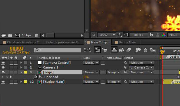
Task: Open show channel color management icon
Action: pyautogui.click(x=164, y=35)
